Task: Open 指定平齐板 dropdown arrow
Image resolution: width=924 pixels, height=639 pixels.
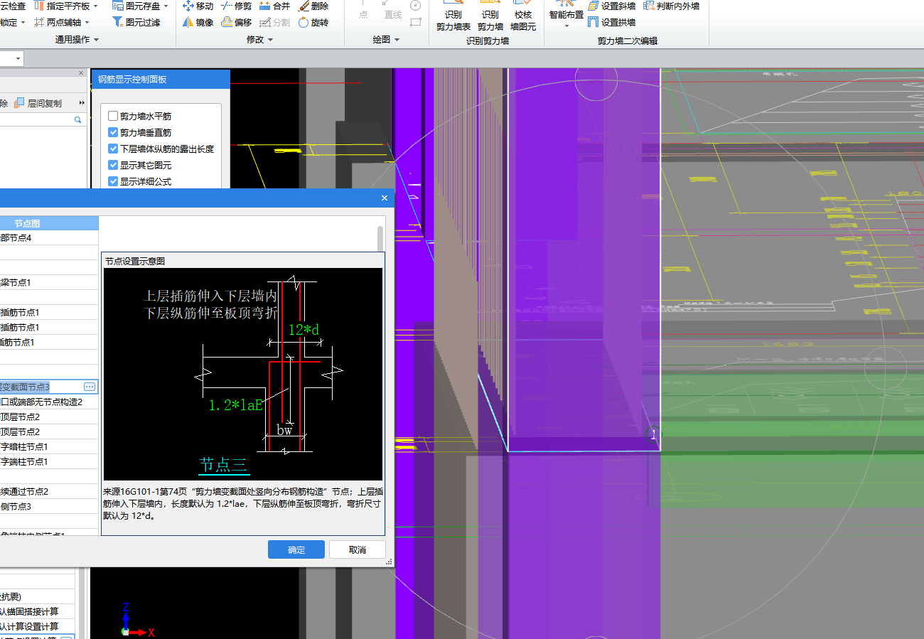Action: 96,6
